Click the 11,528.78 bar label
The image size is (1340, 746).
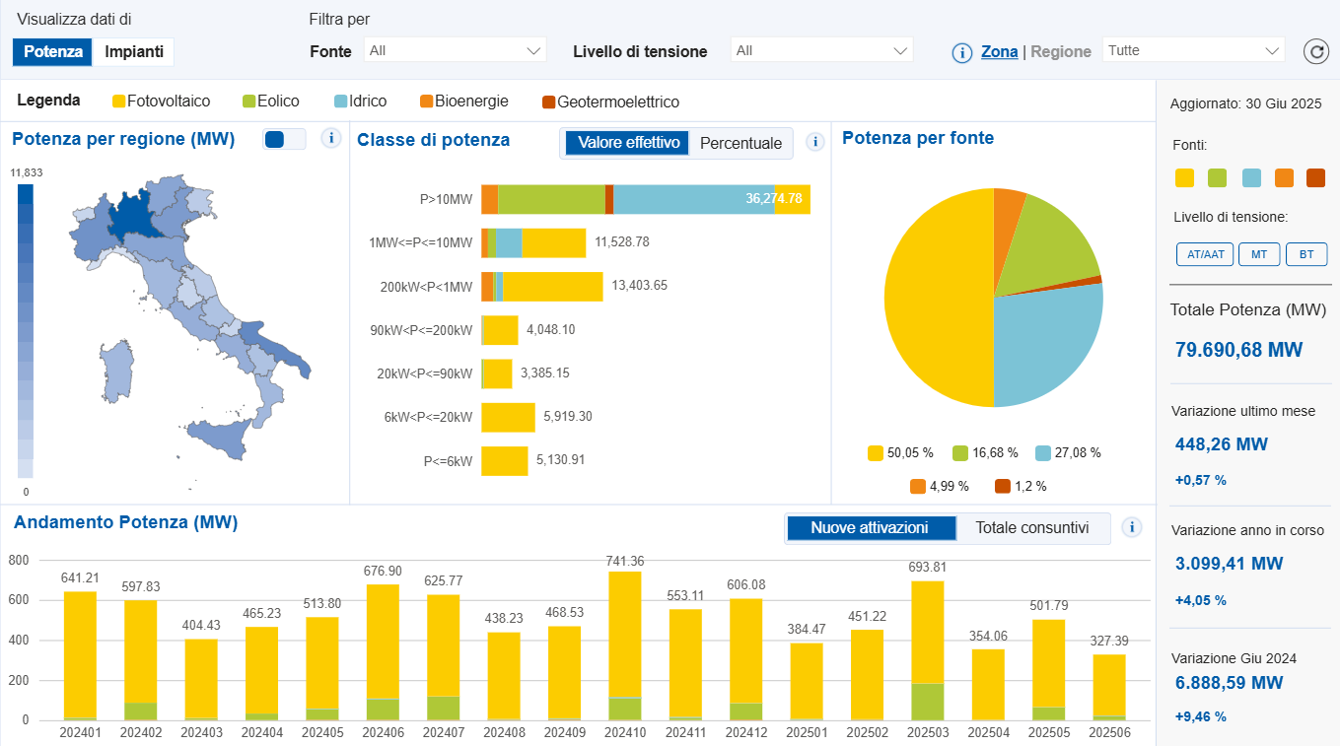pyautogui.click(x=622, y=242)
